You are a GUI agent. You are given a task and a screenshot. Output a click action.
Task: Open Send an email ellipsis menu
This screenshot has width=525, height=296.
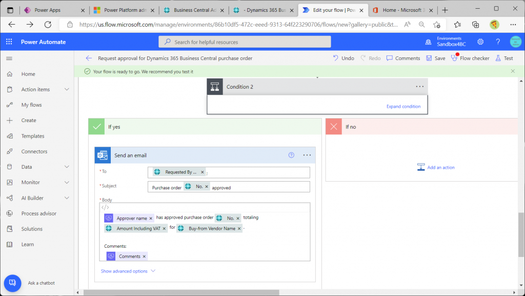coord(307,155)
